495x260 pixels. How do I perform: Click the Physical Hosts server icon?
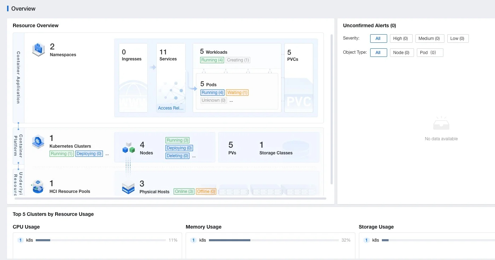point(128,187)
